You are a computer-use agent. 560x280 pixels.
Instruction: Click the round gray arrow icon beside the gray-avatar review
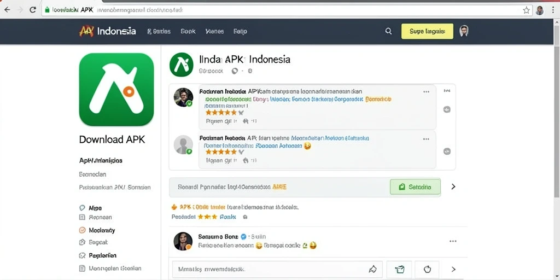click(x=447, y=151)
